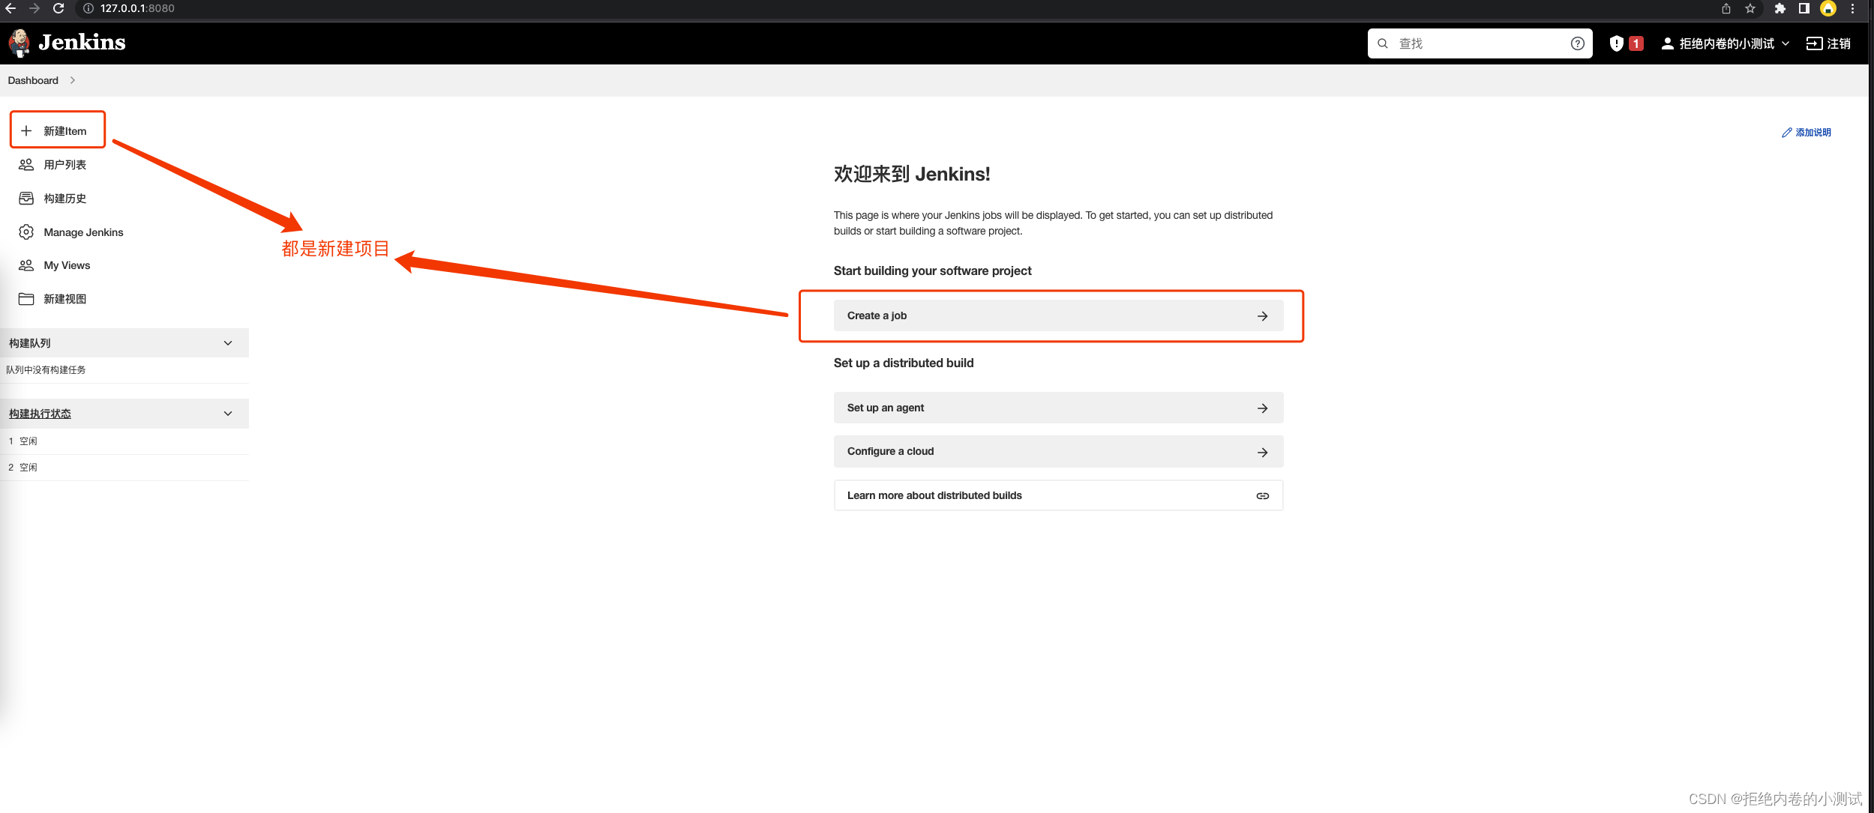Click the build history inbox icon
Viewport: 1874px width, 813px height.
coord(26,198)
